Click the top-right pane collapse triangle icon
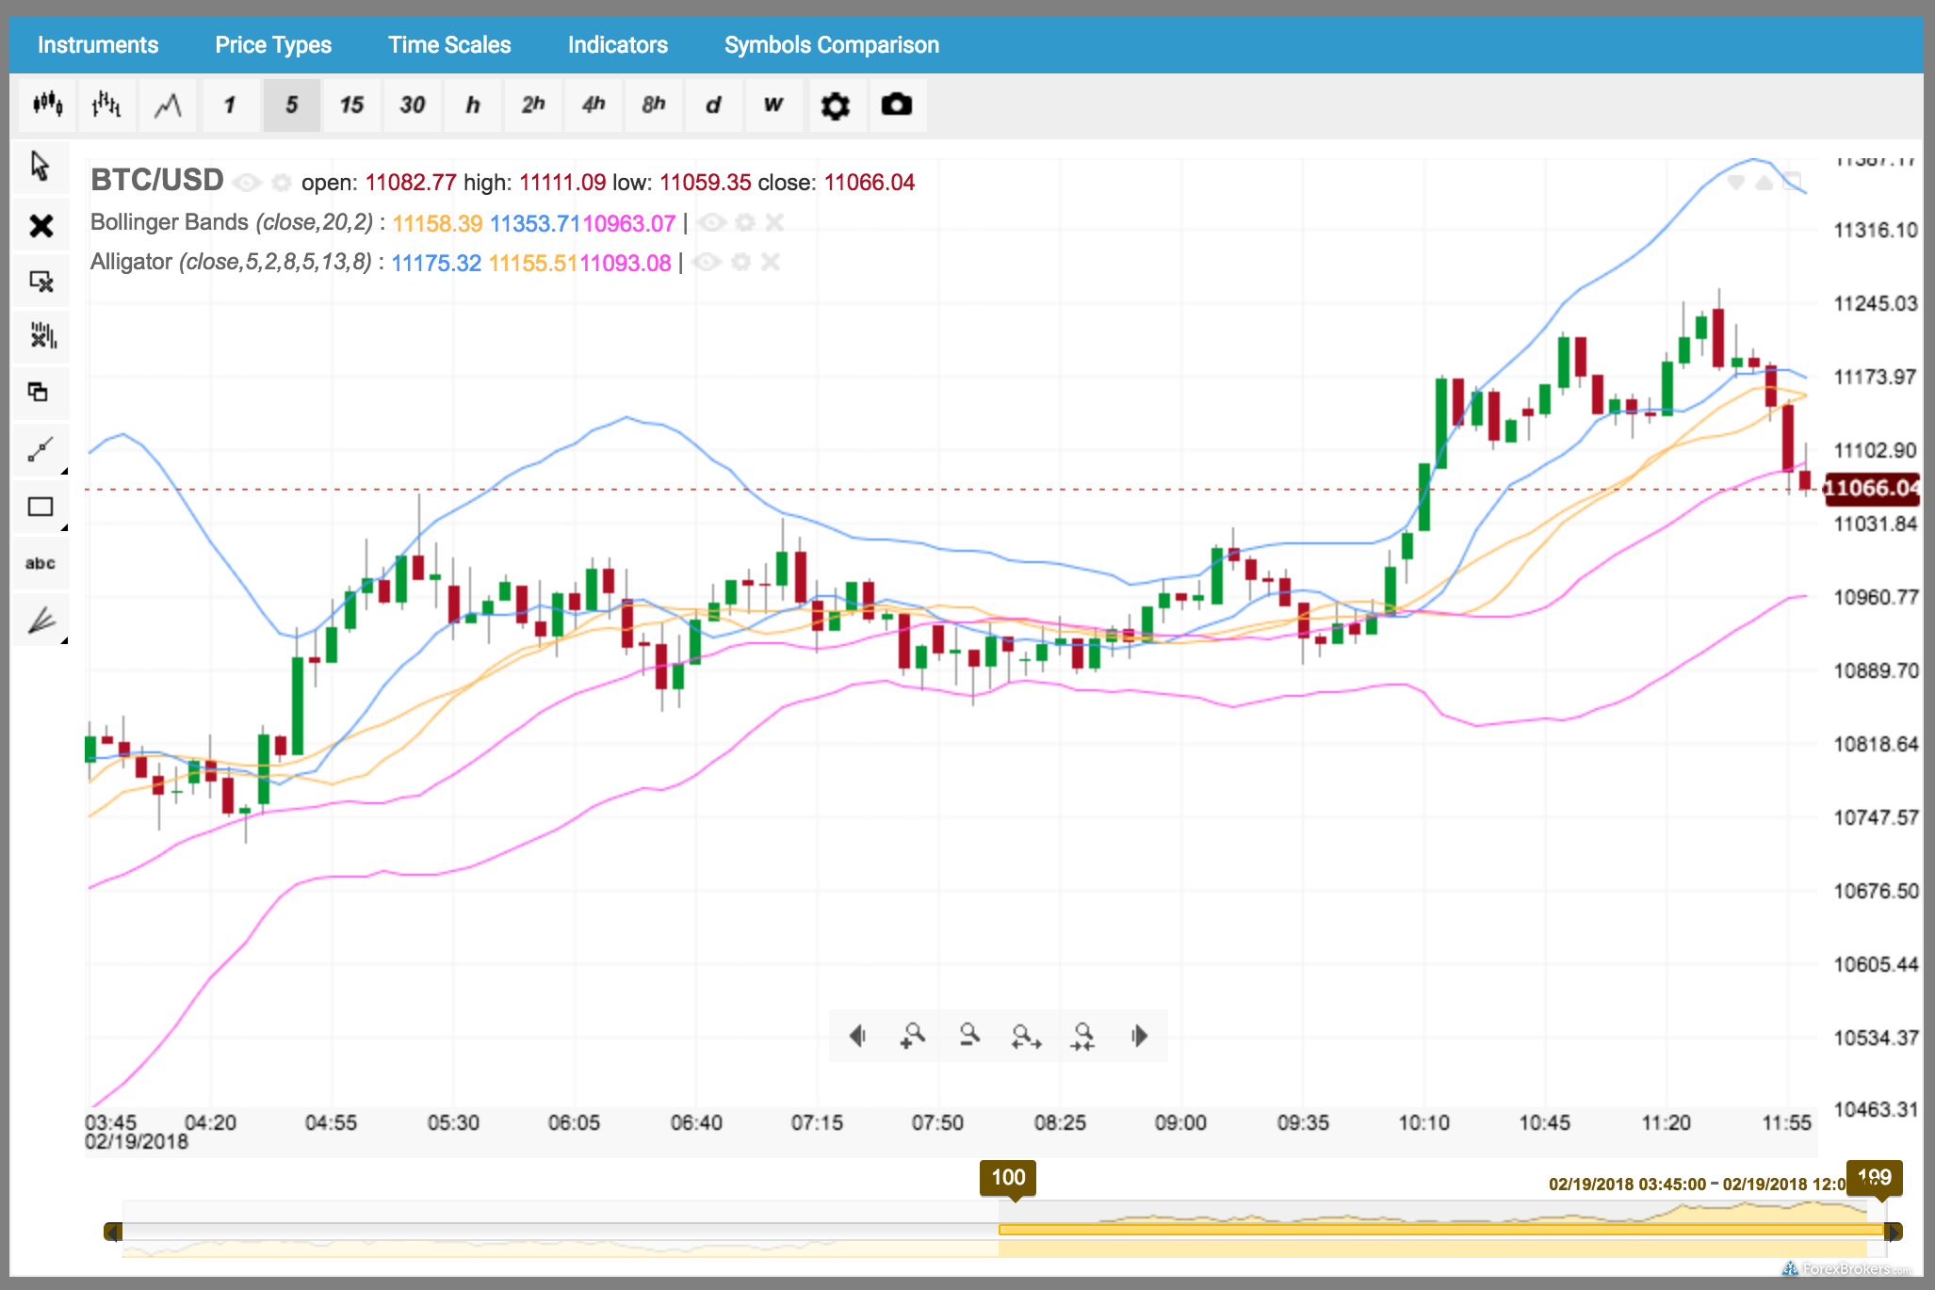 [1764, 182]
